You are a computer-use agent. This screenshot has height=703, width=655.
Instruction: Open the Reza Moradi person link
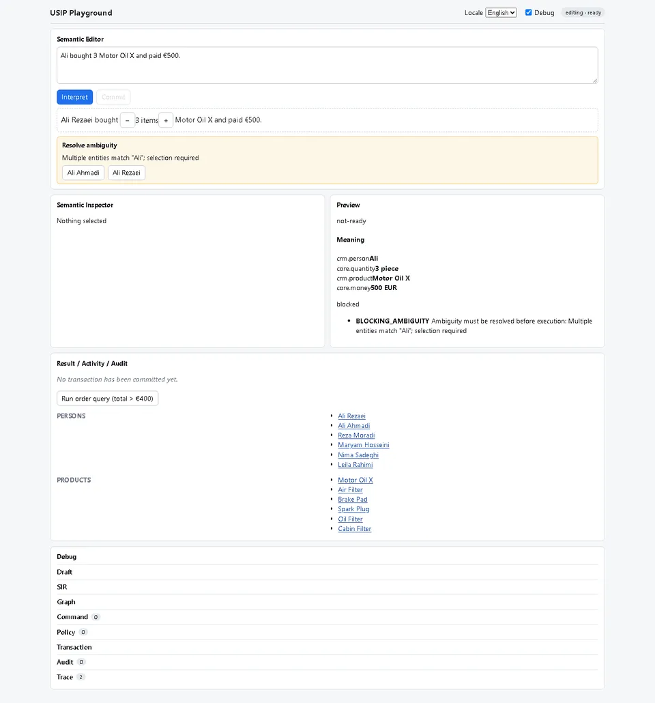(x=356, y=435)
